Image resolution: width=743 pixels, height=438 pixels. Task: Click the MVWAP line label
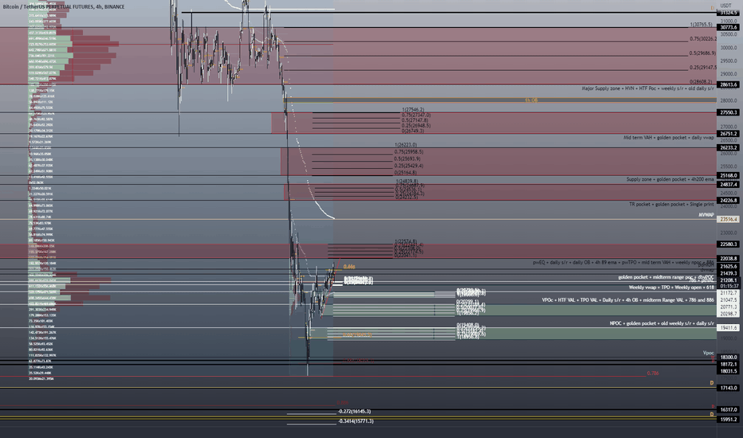coord(706,215)
